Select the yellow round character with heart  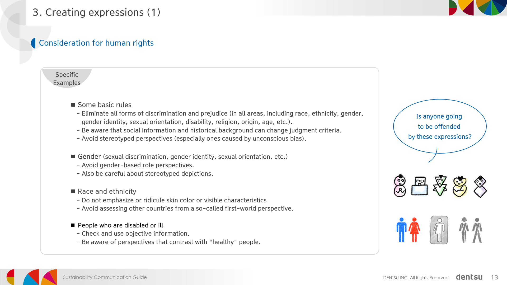[460, 187]
